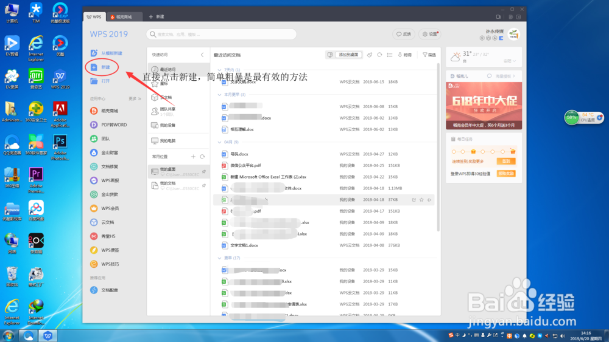Click the 领取奖励 button
Screen dimensions: 609x342
506,174
